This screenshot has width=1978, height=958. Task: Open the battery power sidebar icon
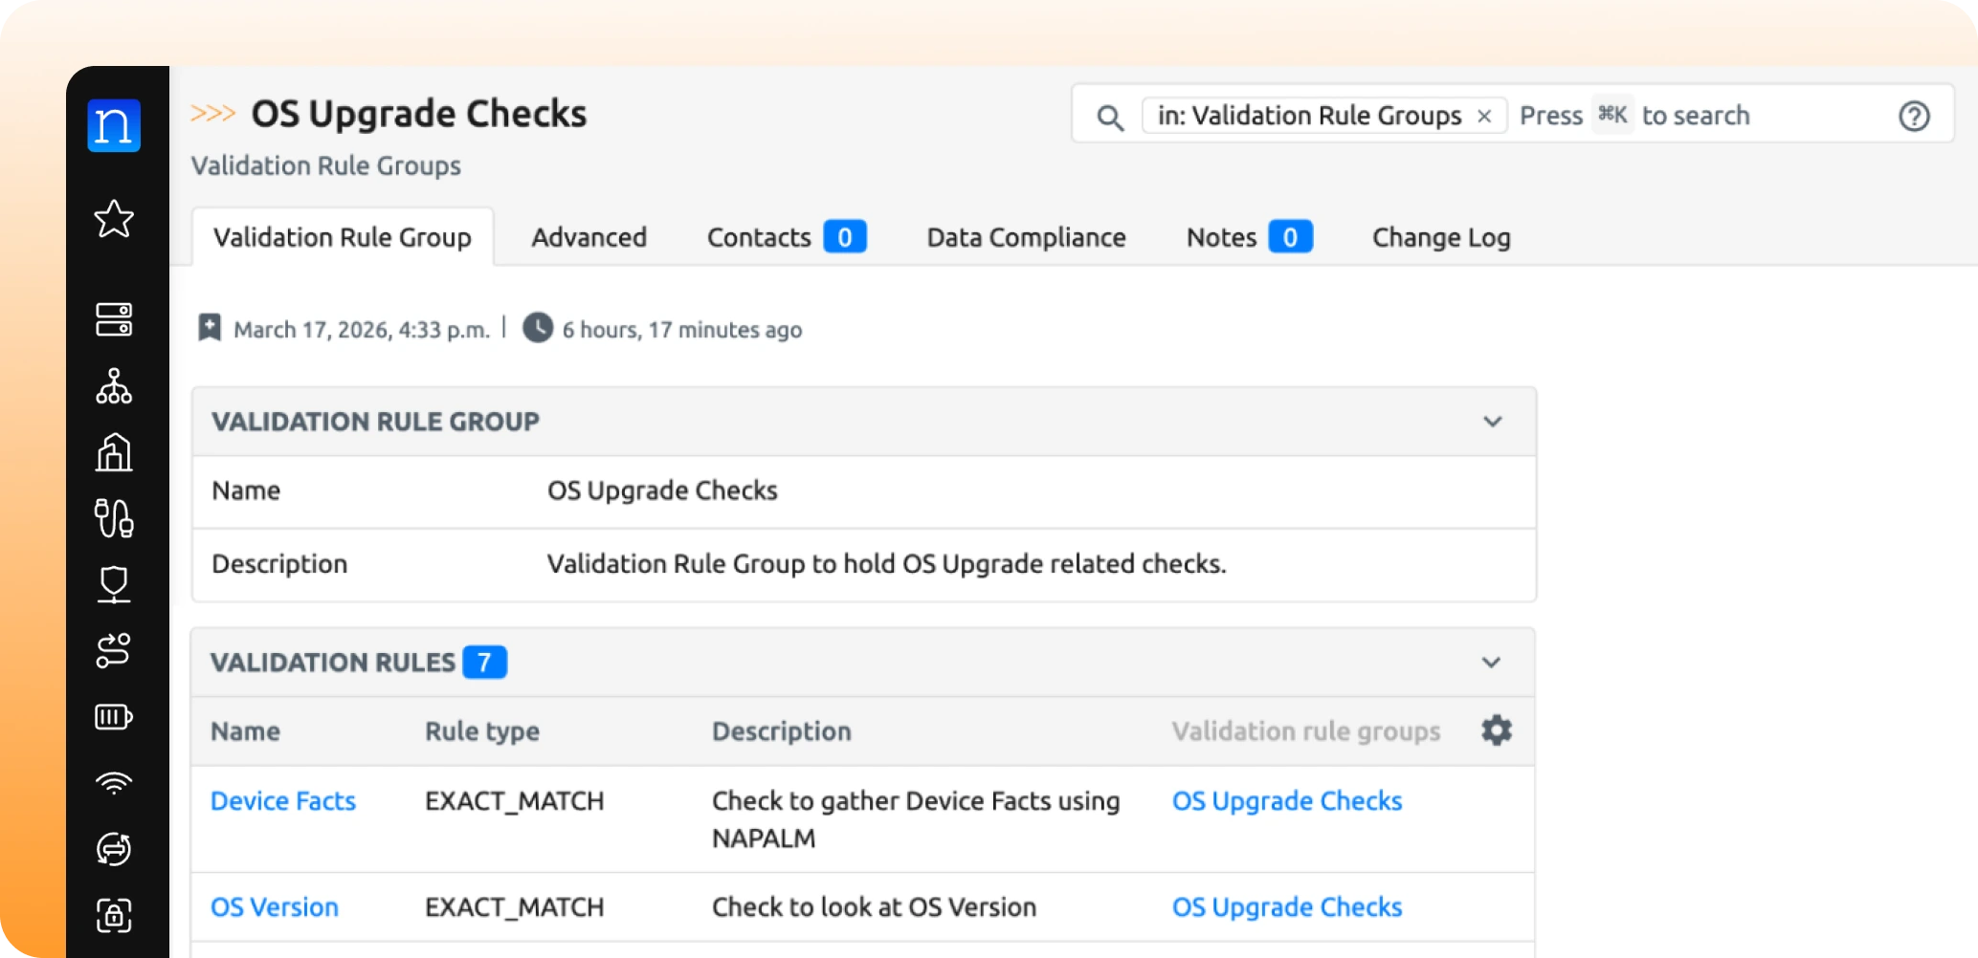pos(114,717)
